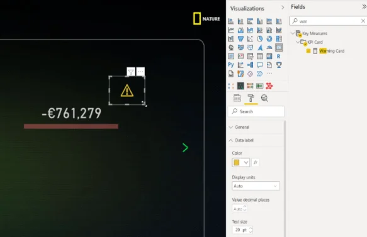Select the Stacked area chart visual

pos(250,30)
